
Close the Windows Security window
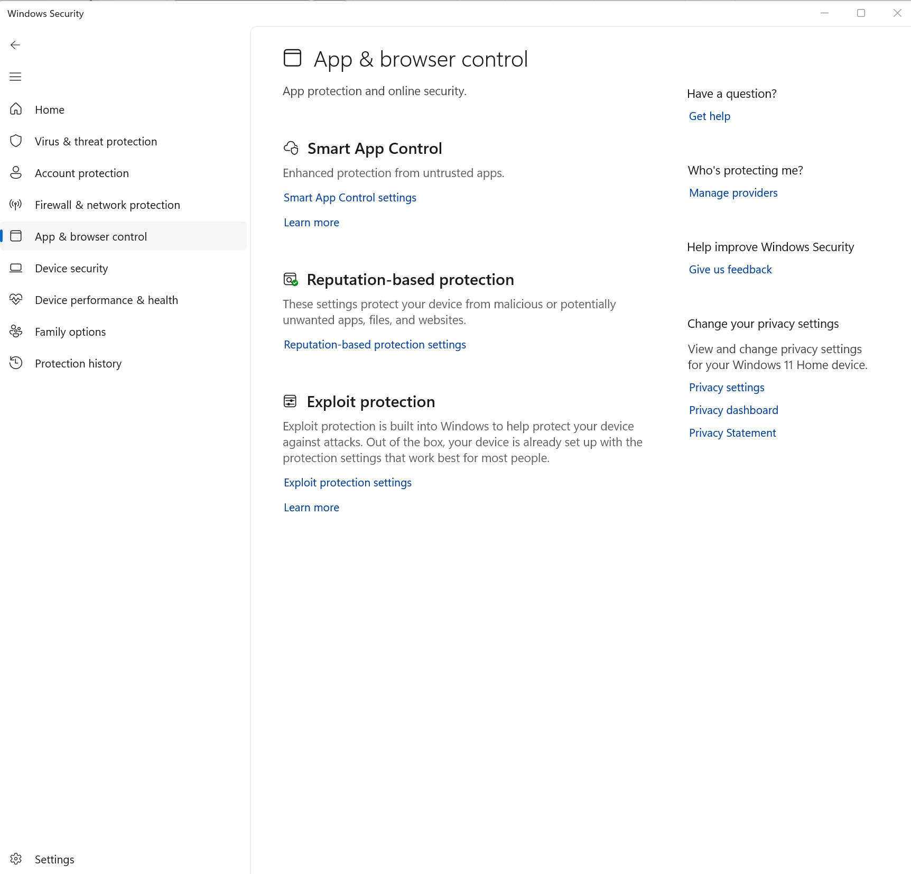pos(897,13)
